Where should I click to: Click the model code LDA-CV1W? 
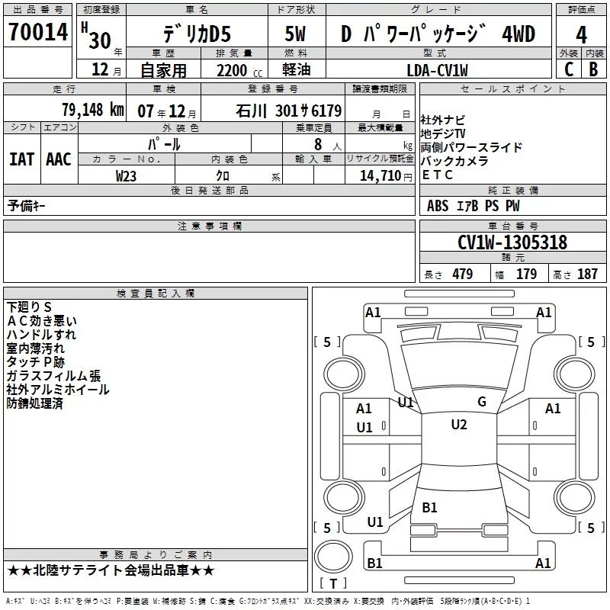[437, 70]
